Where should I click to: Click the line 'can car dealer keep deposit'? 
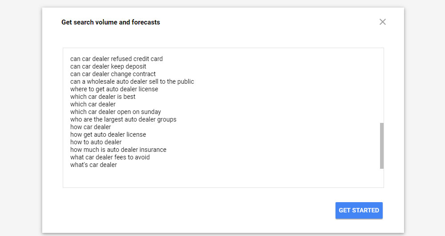tap(108, 66)
